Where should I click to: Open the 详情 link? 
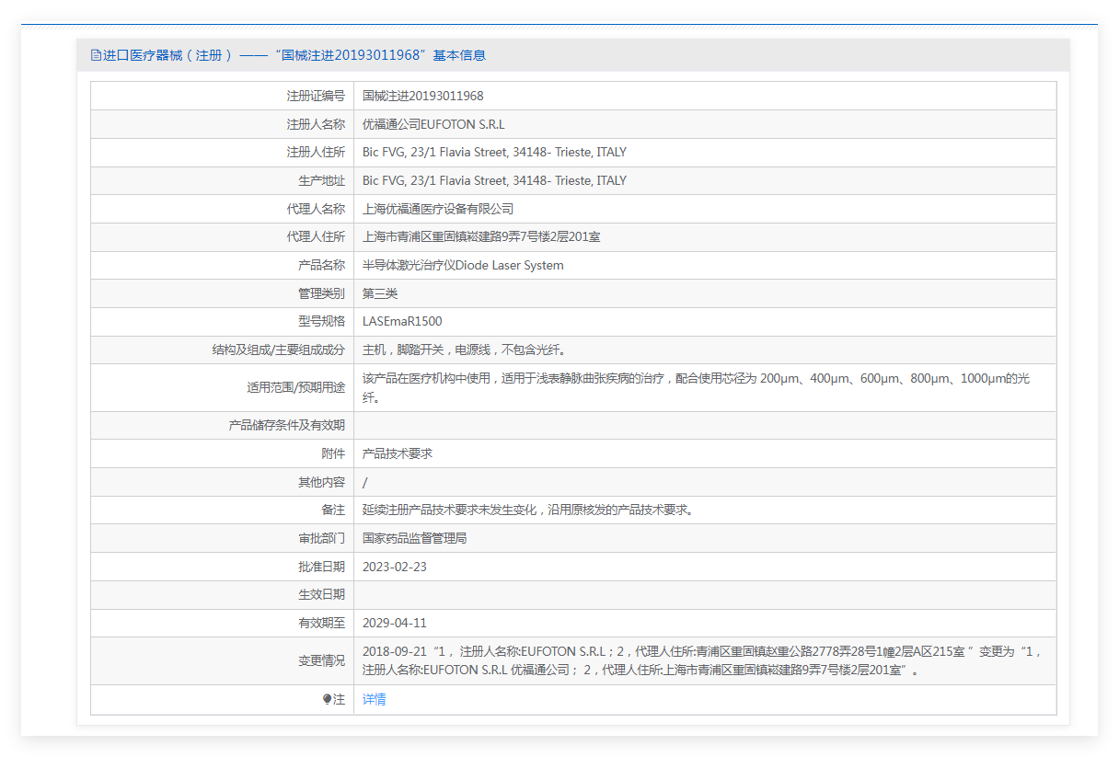[x=375, y=700]
